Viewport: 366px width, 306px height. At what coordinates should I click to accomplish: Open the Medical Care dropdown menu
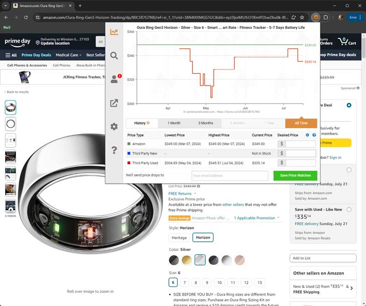(x=68, y=55)
